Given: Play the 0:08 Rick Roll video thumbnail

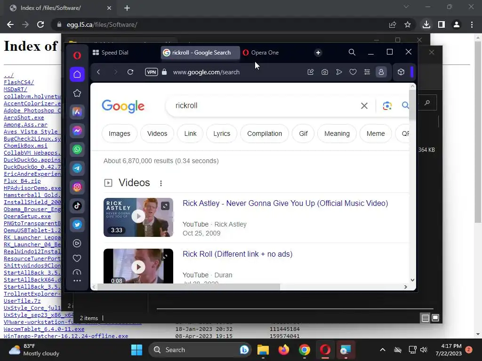Looking at the screenshot, I should (138, 266).
